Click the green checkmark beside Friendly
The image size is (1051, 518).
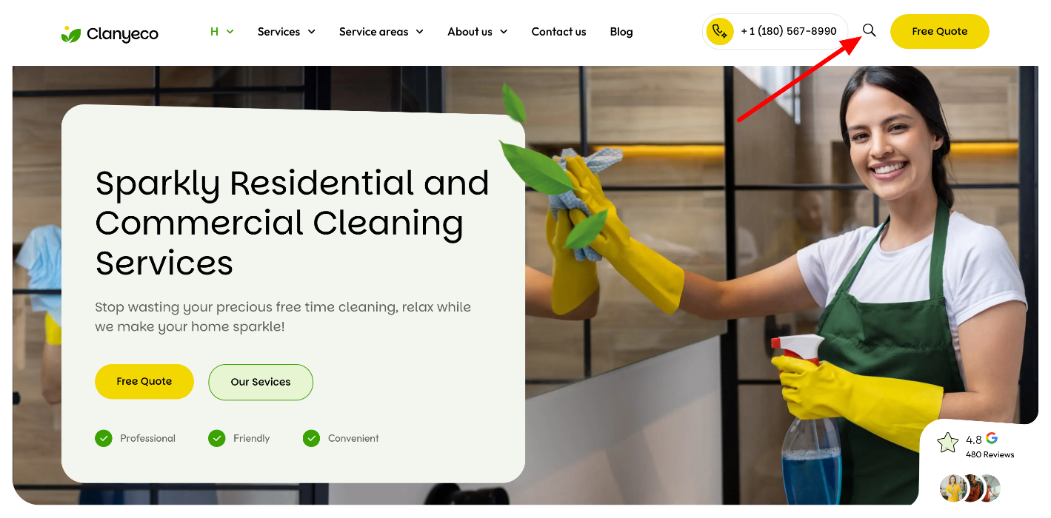(216, 438)
